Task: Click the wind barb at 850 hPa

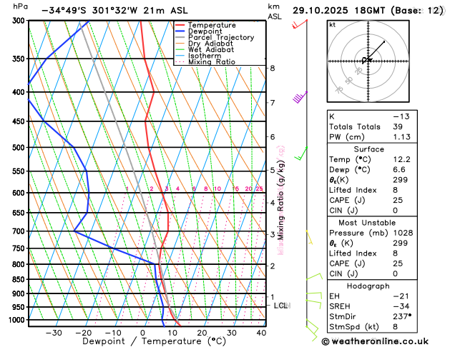Action: coord(314,276)
